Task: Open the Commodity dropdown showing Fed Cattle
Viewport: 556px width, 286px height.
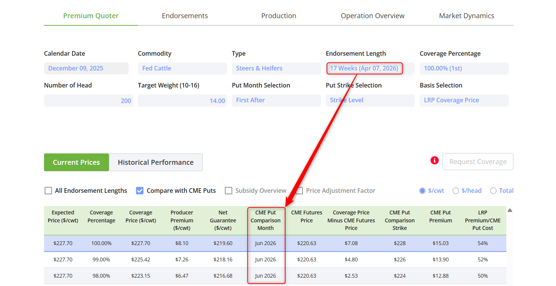Action: coord(182,69)
